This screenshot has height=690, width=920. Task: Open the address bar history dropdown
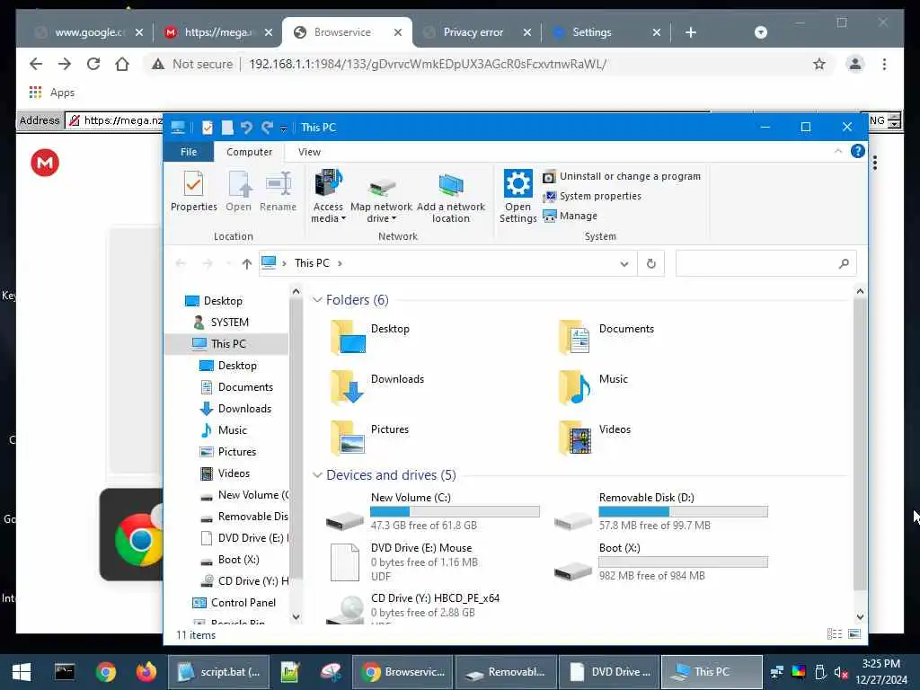pyautogui.click(x=624, y=264)
